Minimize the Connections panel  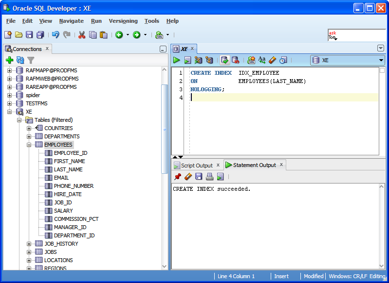click(x=163, y=49)
